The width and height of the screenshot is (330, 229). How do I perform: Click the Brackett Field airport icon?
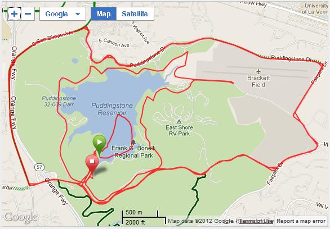click(x=258, y=71)
